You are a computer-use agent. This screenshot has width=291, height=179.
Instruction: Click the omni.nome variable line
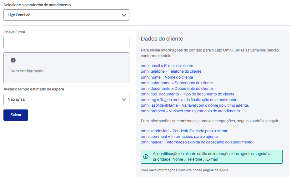coord(167,77)
